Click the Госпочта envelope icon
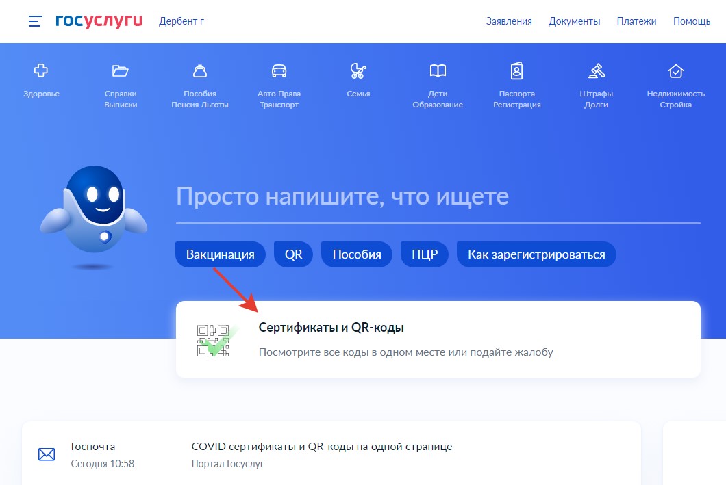Viewport: 726px width, 485px height. click(x=47, y=454)
